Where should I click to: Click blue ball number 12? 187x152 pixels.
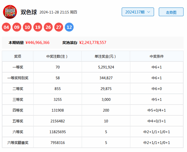[x=69, y=27]
